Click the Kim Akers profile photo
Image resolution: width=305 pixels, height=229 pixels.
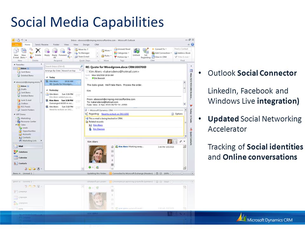click(98, 154)
